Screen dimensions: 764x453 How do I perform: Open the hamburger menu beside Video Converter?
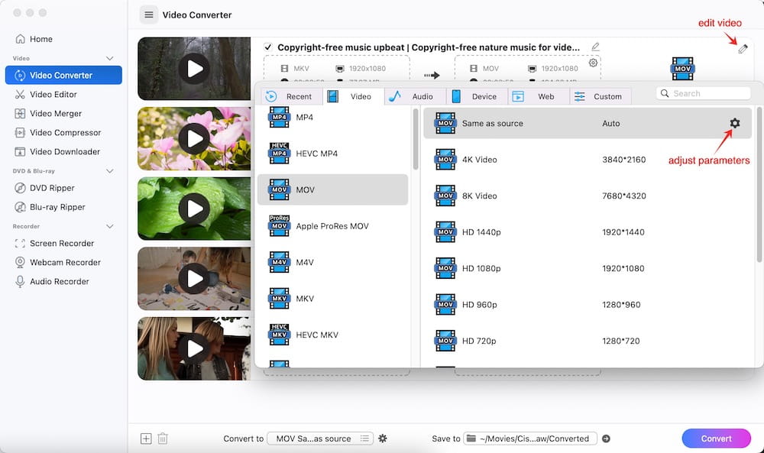coord(149,15)
